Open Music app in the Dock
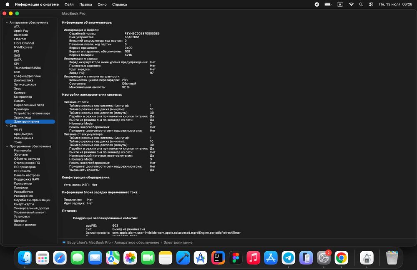Image resolution: width=417 pixels, height=270 pixels. (x=253, y=258)
